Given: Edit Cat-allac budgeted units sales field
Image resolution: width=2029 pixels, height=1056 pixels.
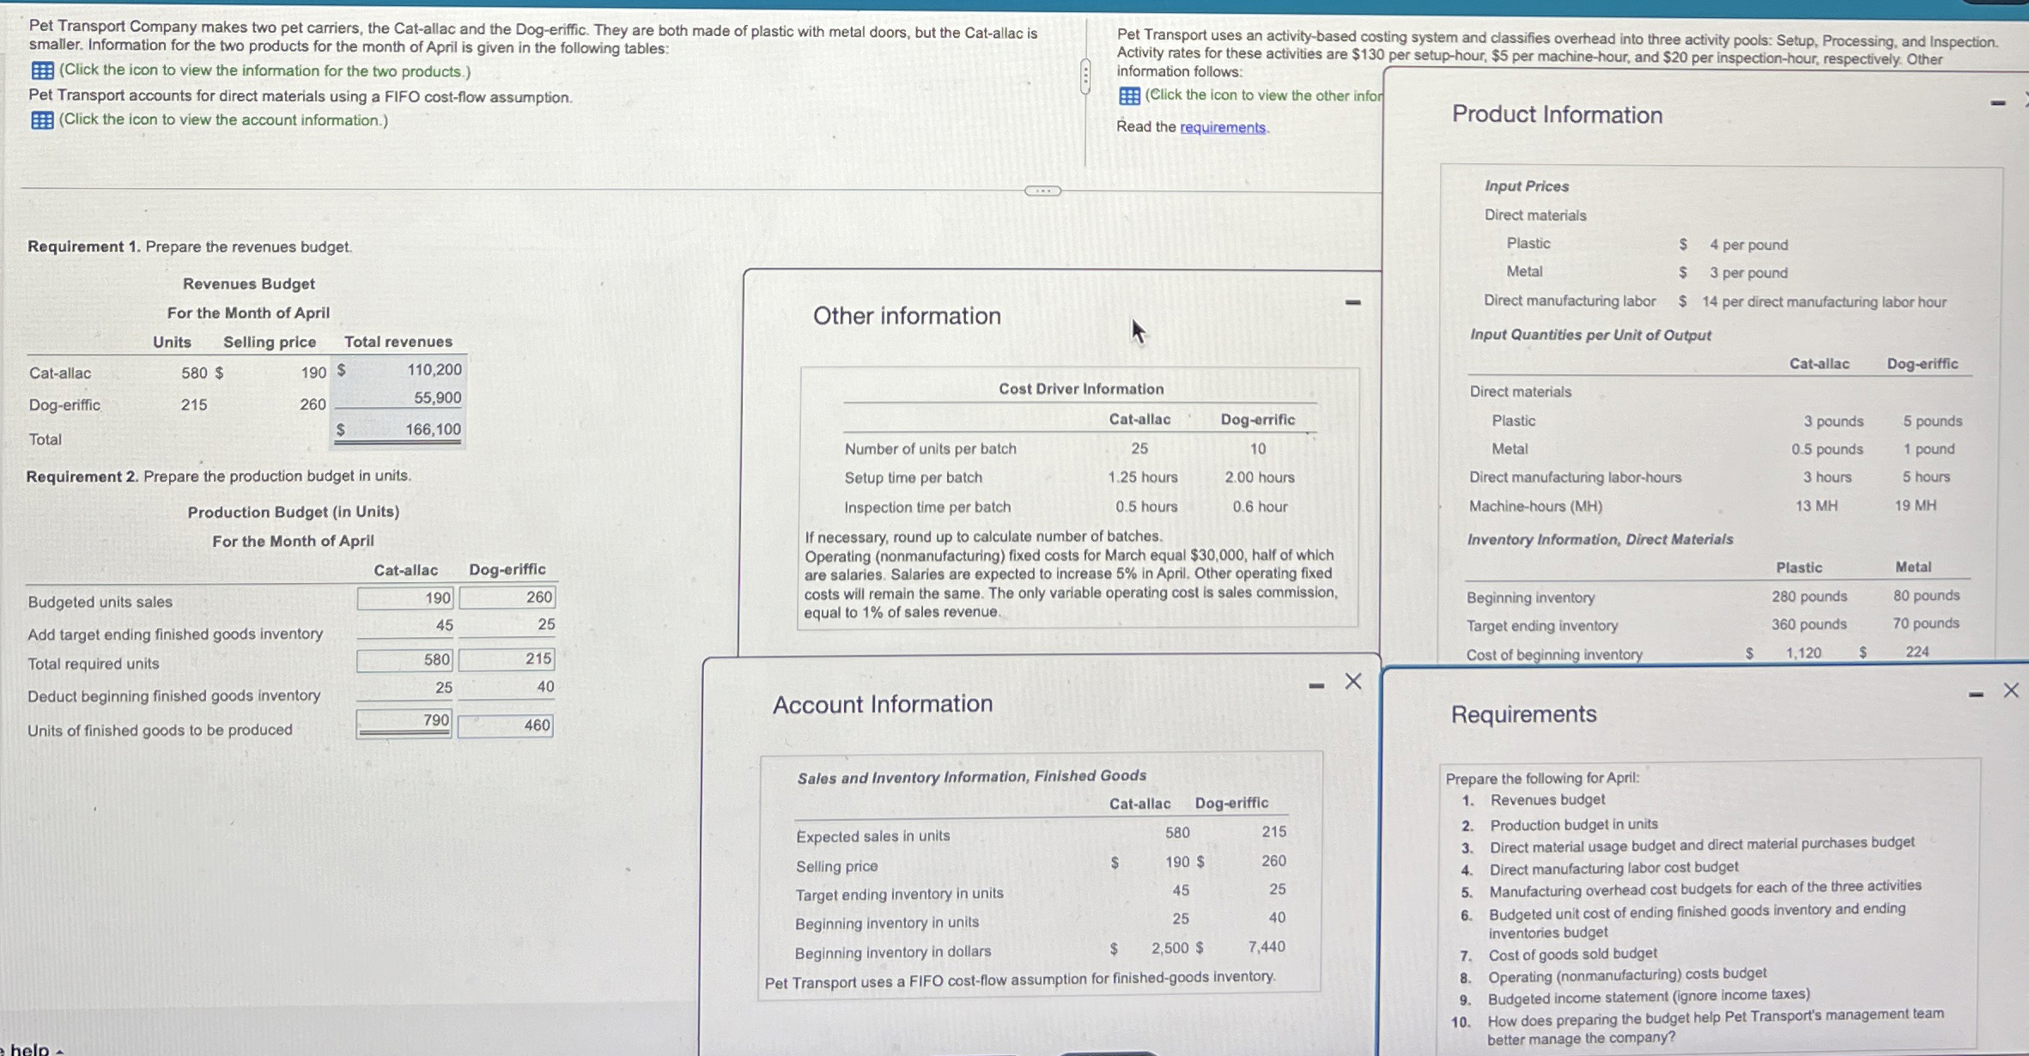Looking at the screenshot, I should [x=405, y=598].
